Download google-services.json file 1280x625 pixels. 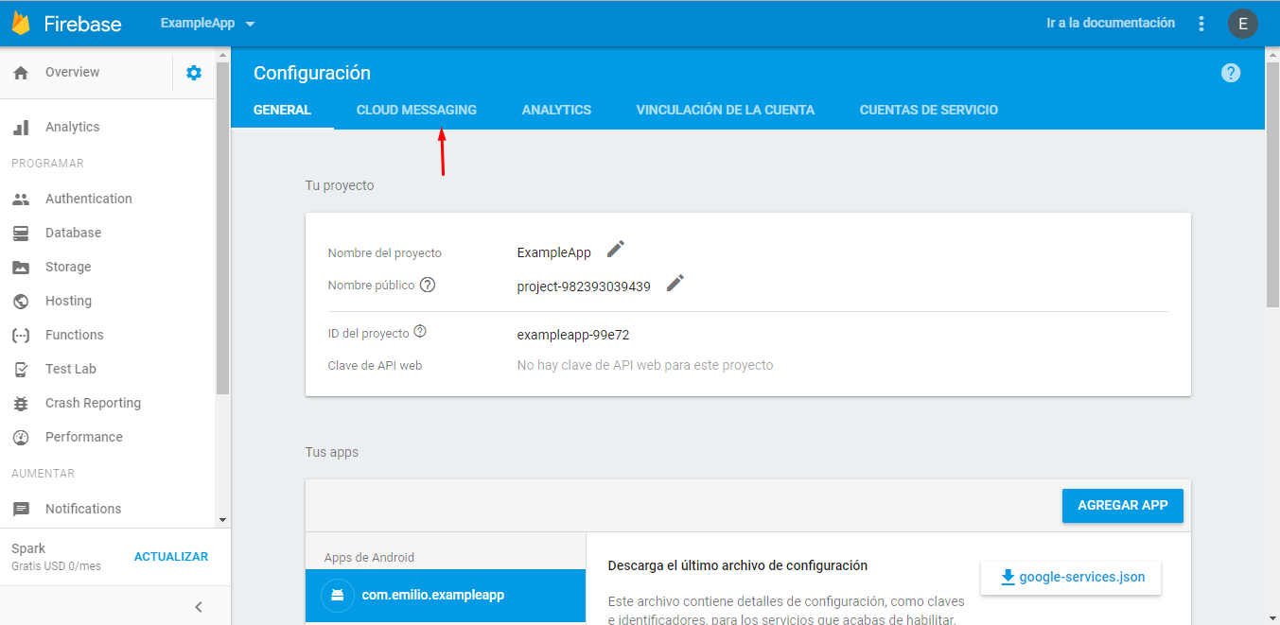click(x=1071, y=577)
